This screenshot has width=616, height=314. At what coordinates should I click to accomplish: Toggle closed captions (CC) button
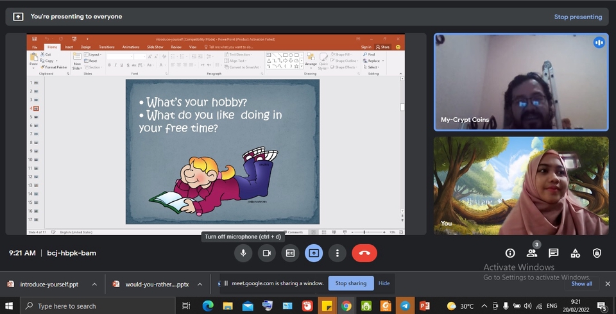pyautogui.click(x=290, y=253)
